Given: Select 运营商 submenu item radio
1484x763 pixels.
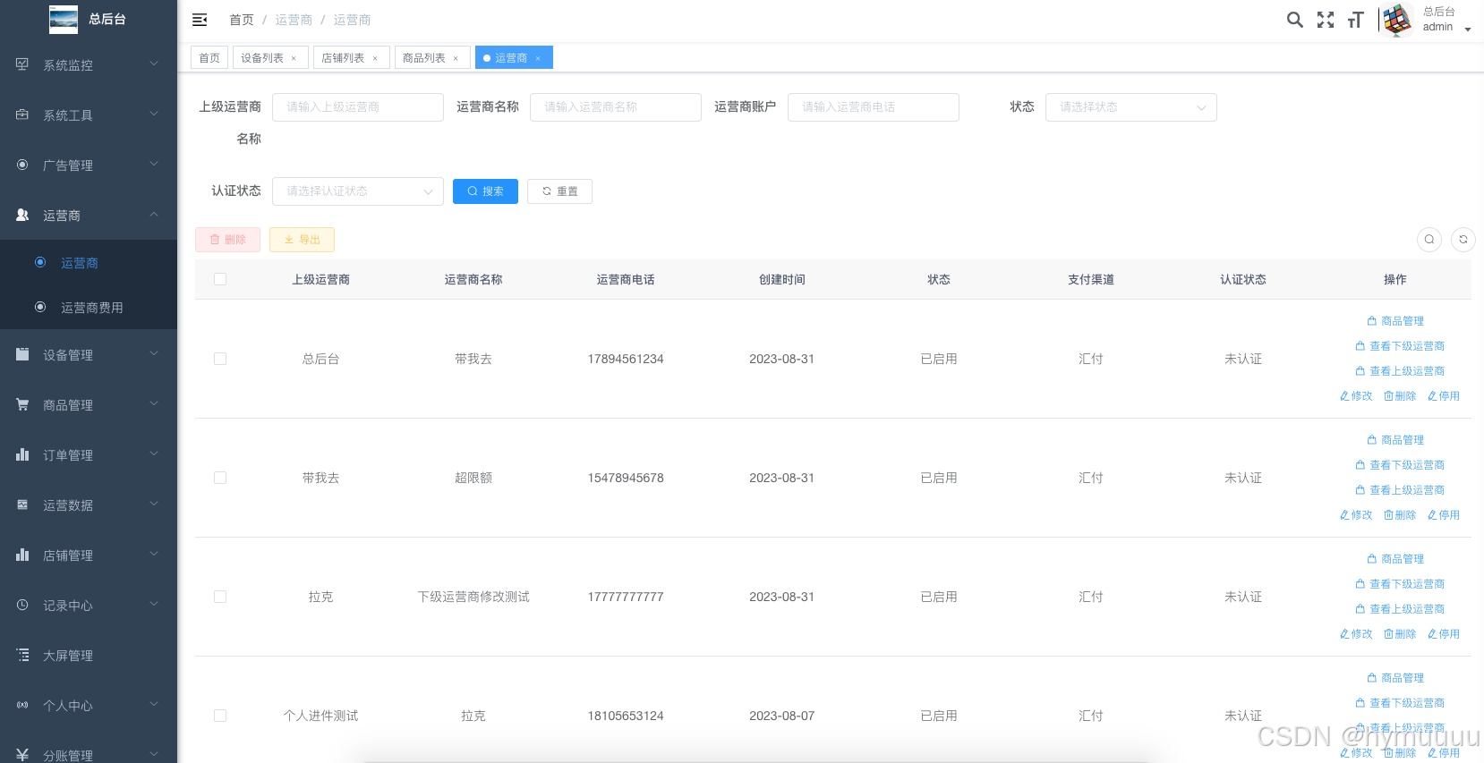Looking at the screenshot, I should (x=40, y=262).
